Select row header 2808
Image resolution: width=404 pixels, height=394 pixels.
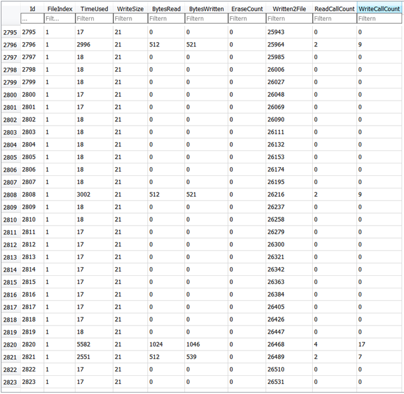point(11,195)
